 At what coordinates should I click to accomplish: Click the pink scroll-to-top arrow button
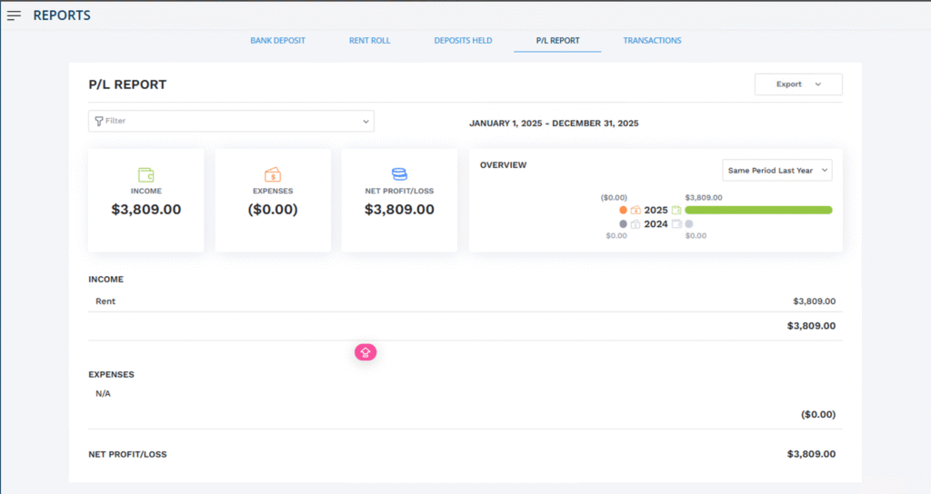(365, 352)
